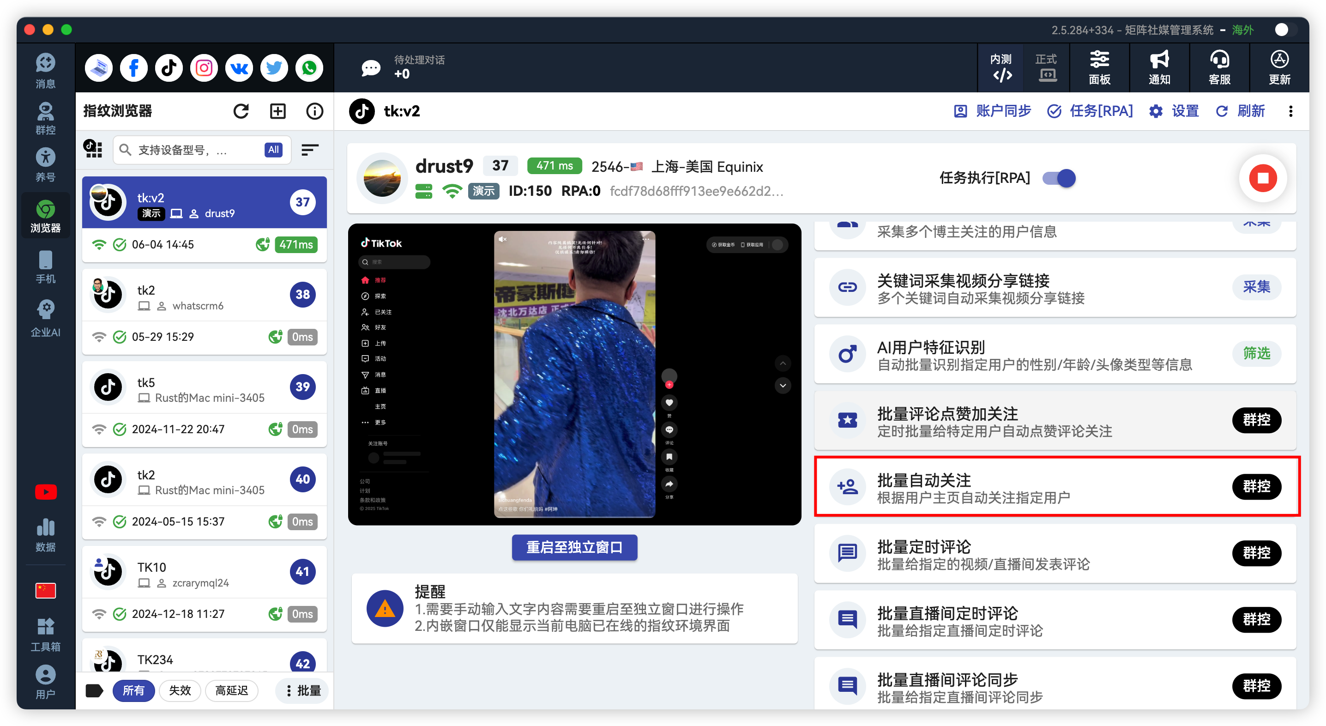Open Tasks [RPA] link
This screenshot has height=726, width=1326.
click(x=1089, y=111)
